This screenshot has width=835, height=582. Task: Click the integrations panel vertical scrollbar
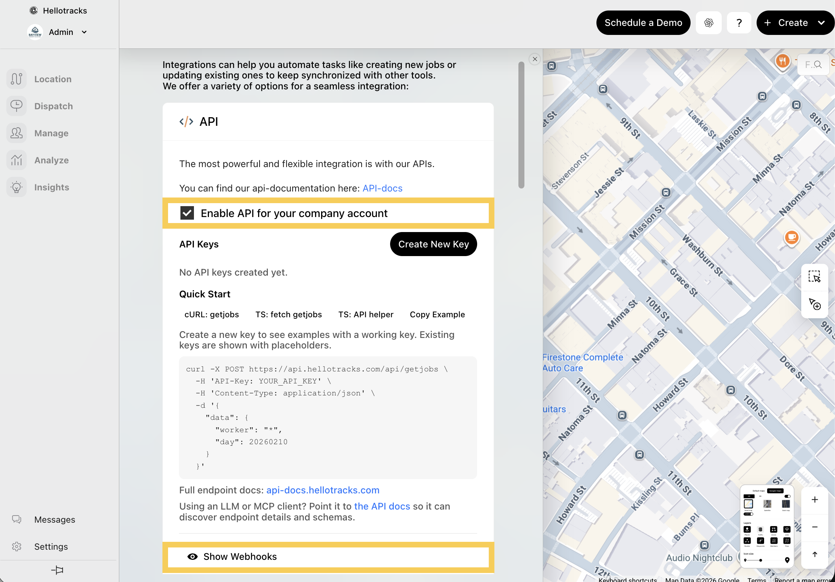[521, 125]
